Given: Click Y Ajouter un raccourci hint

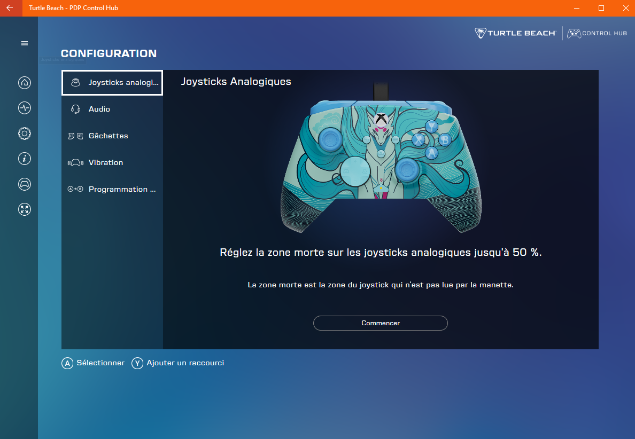Looking at the screenshot, I should coord(177,363).
